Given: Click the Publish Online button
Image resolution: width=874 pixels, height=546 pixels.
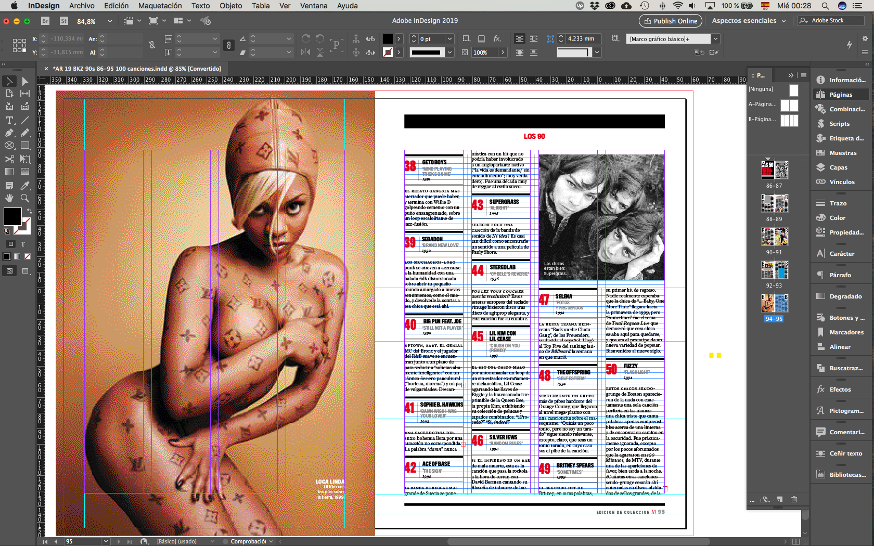Looking at the screenshot, I should tap(670, 21).
